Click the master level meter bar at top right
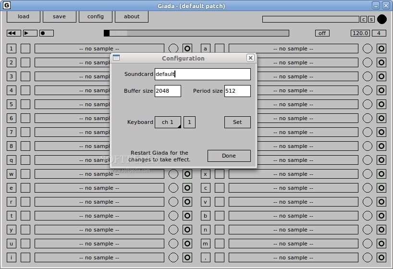Screen dimensions: 393x269 point(311,19)
